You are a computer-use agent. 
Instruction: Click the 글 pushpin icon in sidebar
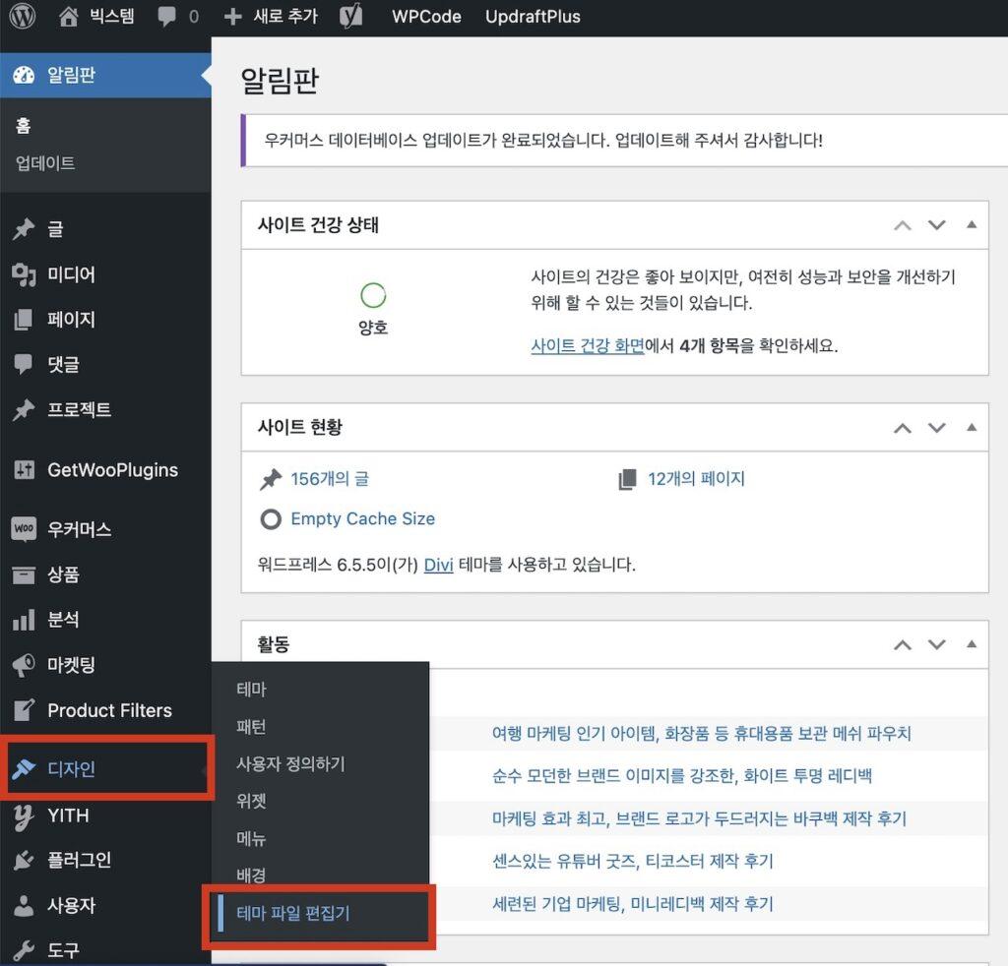(x=24, y=228)
